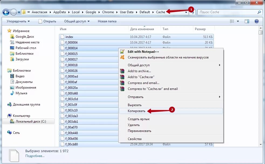Click the change view icon
Image resolution: width=265 pixels, height=164 pixels.
232,21
